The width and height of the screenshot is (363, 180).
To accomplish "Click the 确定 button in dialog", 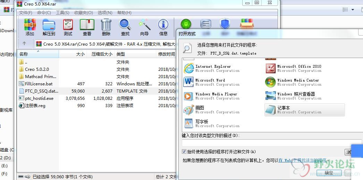I will (329, 173).
